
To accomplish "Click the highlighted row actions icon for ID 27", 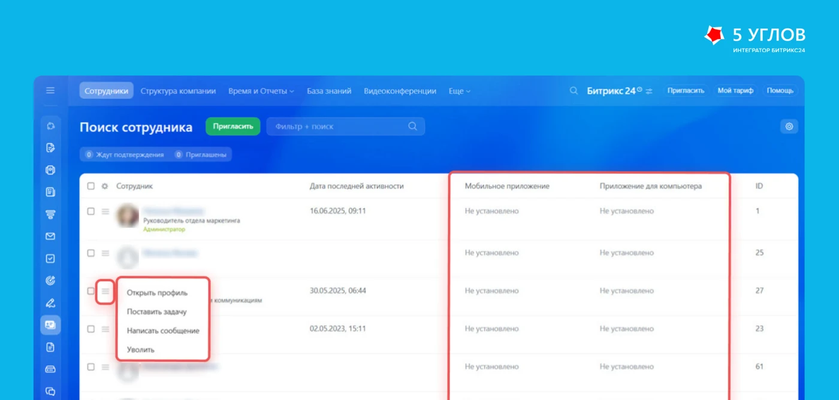I will (105, 291).
